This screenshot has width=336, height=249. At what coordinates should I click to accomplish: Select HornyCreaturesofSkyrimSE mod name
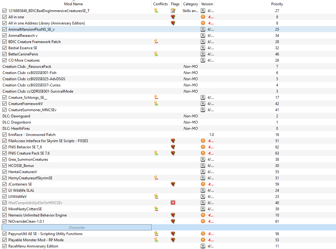point(30,178)
